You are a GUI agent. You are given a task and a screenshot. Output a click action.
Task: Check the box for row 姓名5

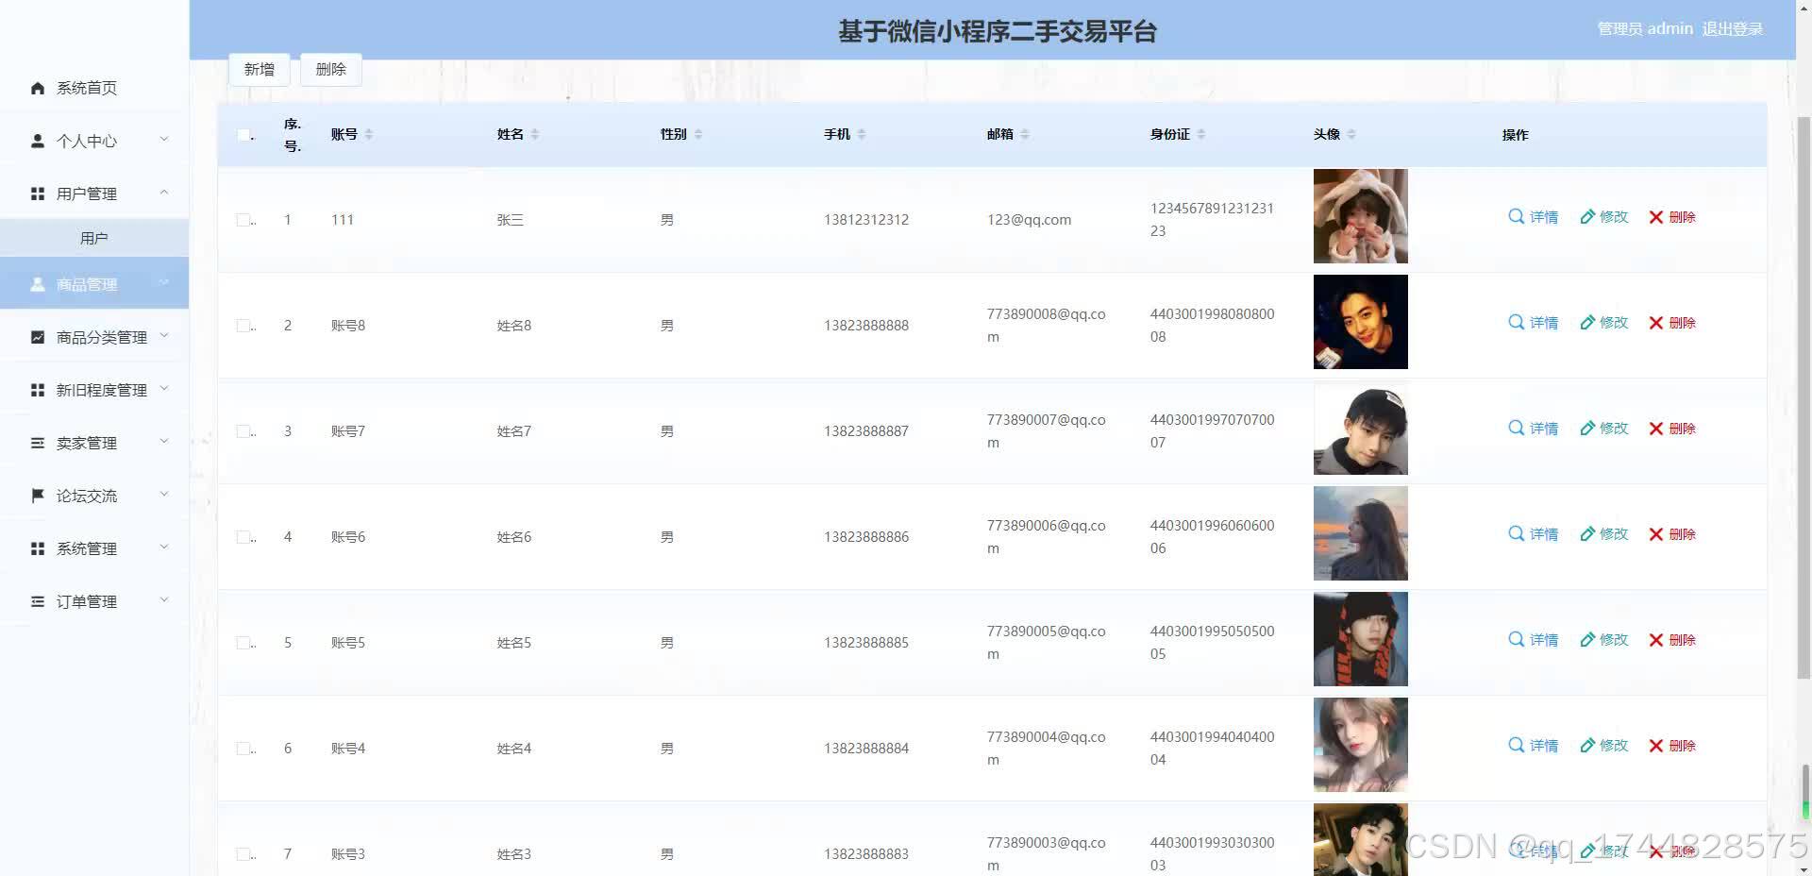click(x=243, y=643)
